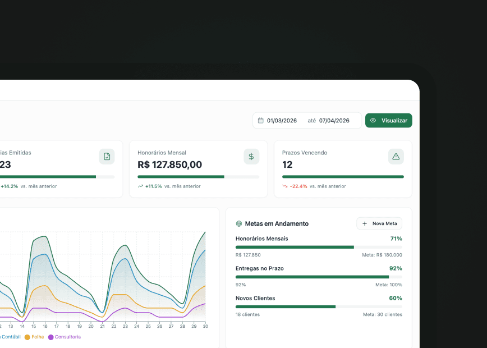Click the eye icon in Visualizar

(x=373, y=121)
